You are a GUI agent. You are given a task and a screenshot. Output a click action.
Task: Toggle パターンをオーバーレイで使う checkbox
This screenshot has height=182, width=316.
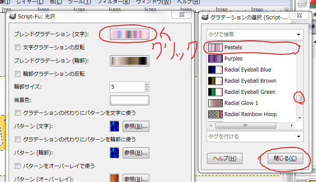click(x=18, y=166)
